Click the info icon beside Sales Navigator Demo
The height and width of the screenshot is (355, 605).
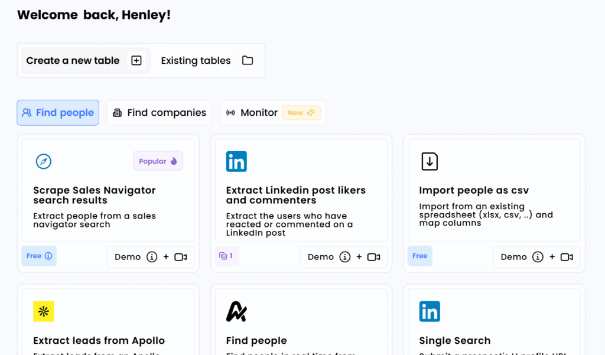pyautogui.click(x=152, y=257)
